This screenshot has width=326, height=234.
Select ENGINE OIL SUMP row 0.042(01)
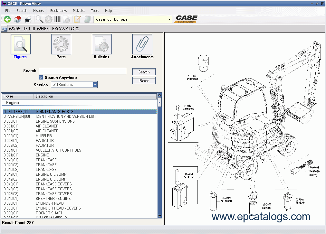(x=80, y=174)
